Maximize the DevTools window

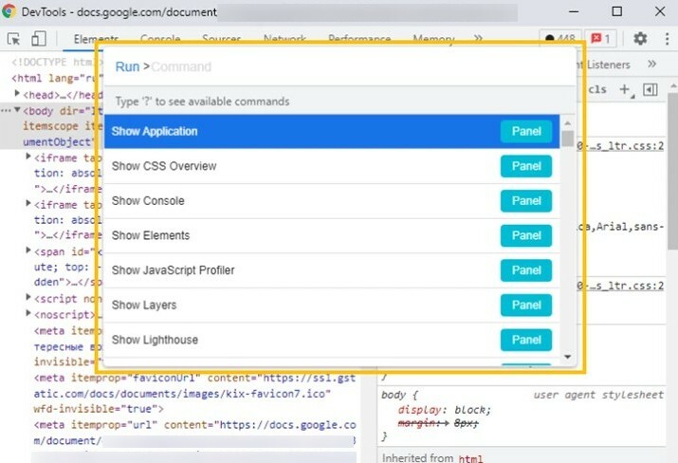pyautogui.click(x=617, y=11)
